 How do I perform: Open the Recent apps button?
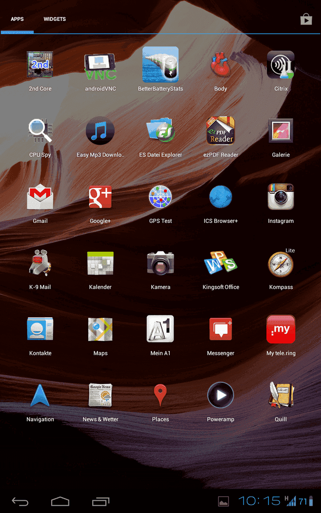point(100,501)
